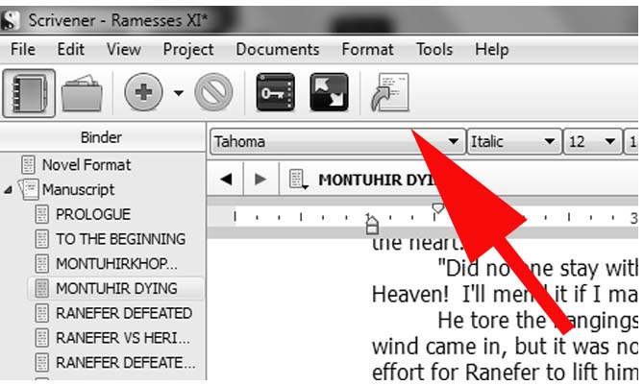Screen dimensions: 644x385
Task: Click the Compile document icon
Action: click(388, 93)
